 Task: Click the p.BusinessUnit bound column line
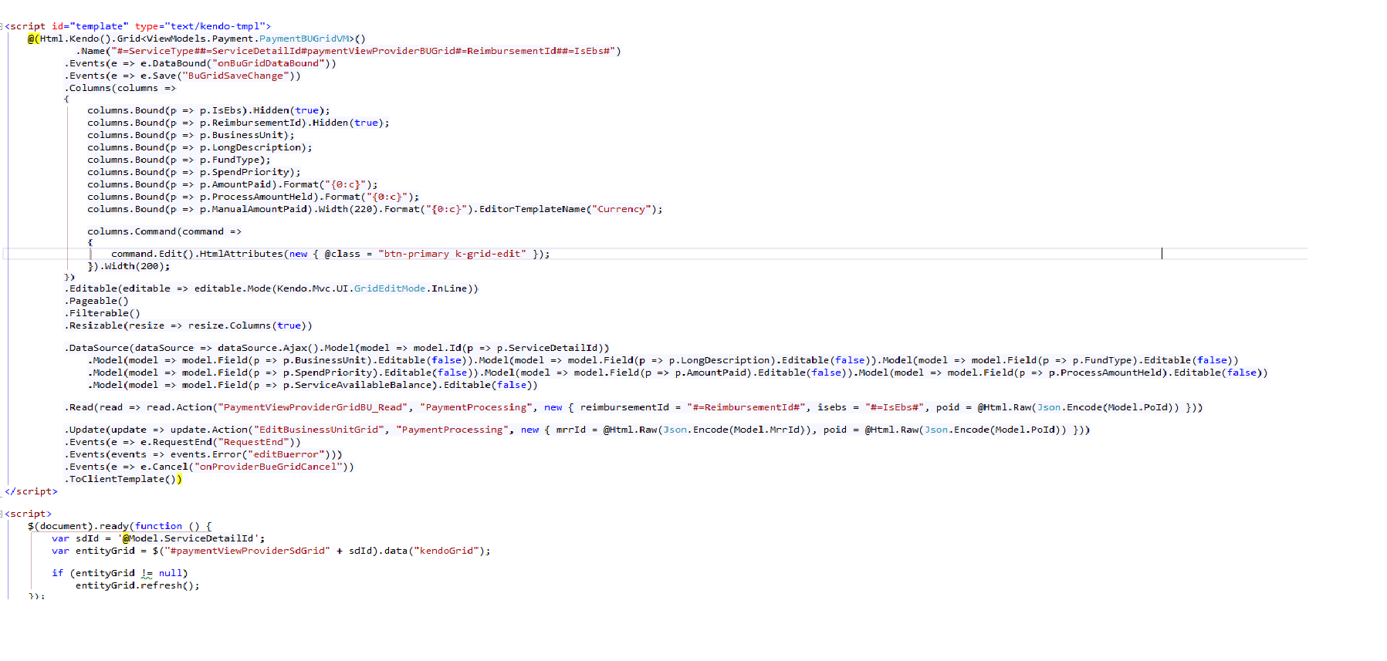tap(191, 135)
